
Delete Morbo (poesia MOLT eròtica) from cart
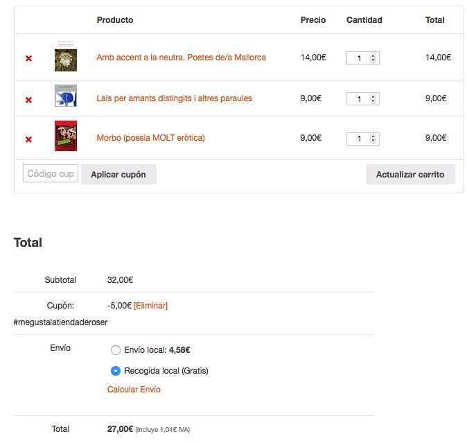pos(28,139)
